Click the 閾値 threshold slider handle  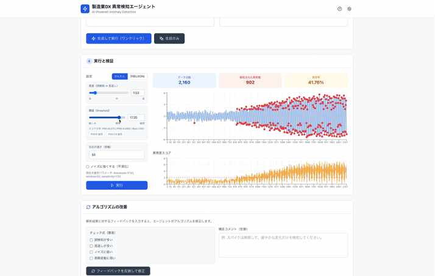point(119,117)
